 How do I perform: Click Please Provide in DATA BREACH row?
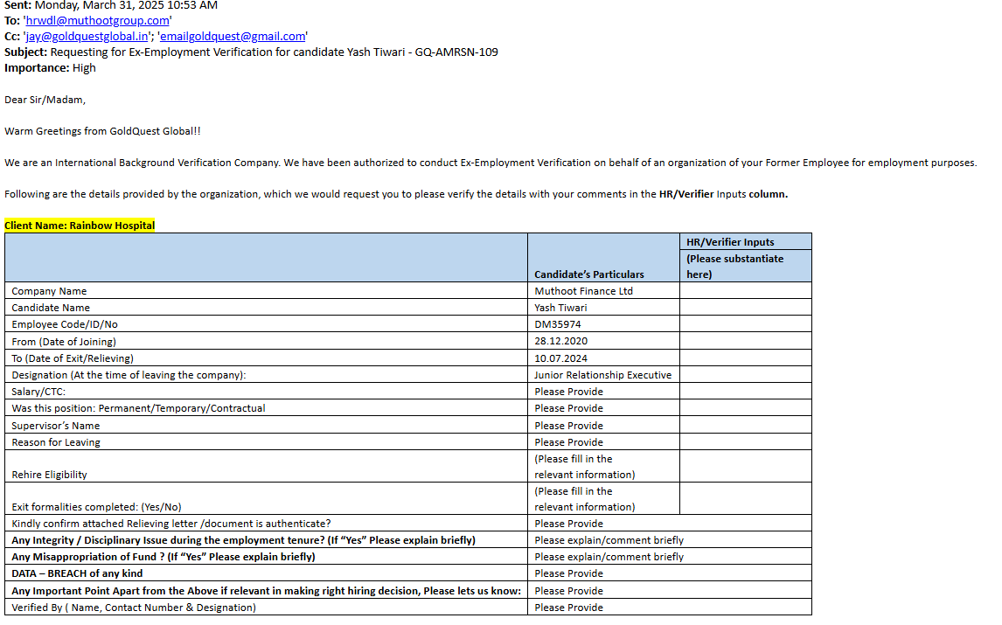tap(568, 573)
